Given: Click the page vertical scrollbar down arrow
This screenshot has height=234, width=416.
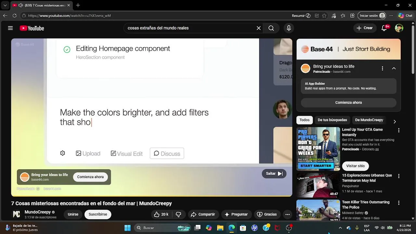Looking at the screenshot, I should pyautogui.click(x=413, y=218).
